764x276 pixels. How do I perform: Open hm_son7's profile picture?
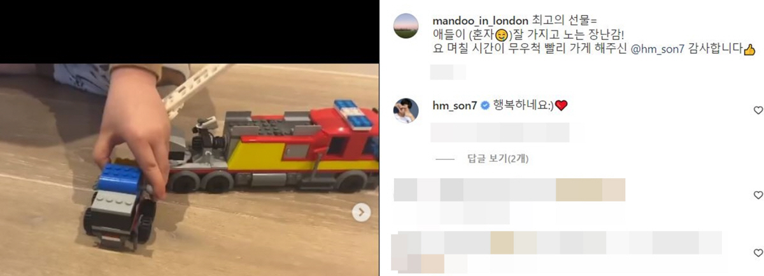tap(406, 110)
